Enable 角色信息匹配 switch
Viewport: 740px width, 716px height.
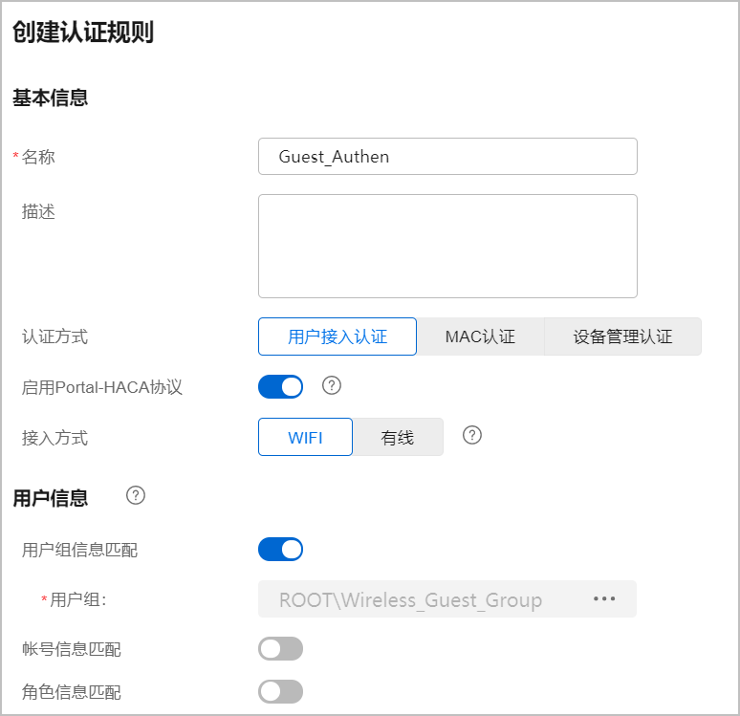coord(280,691)
